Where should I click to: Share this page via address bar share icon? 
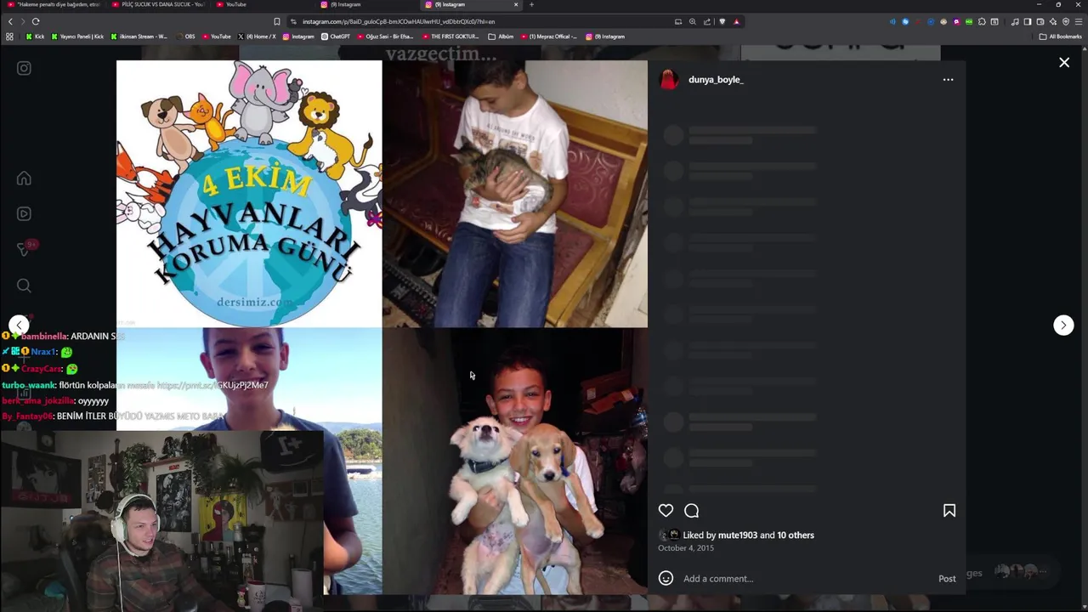pos(707,21)
